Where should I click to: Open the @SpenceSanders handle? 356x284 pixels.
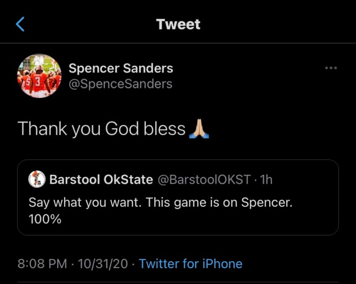120,84
